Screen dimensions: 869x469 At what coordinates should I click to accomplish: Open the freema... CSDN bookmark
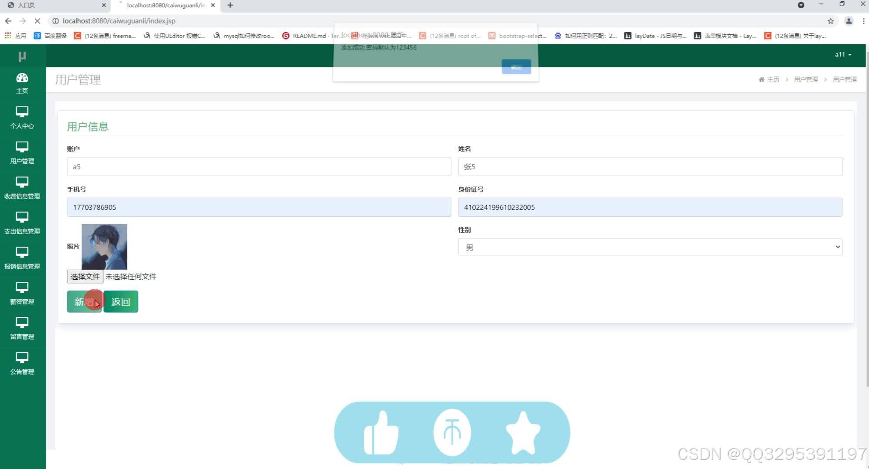click(x=105, y=36)
